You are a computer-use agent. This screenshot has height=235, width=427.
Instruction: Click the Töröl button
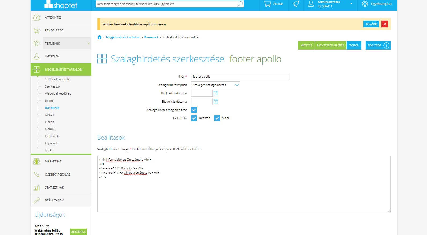point(354,45)
